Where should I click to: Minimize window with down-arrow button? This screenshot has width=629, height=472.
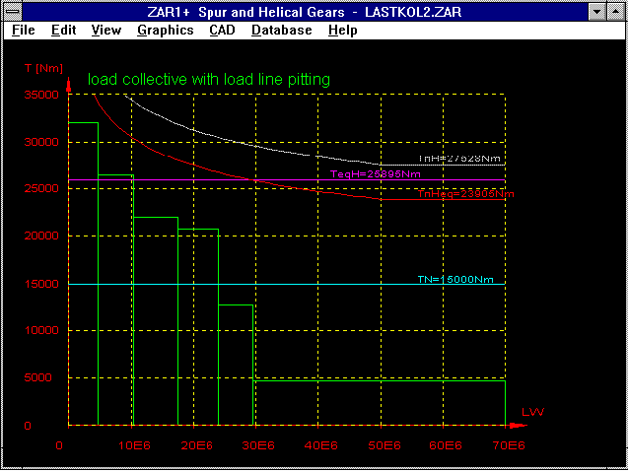pos(596,11)
